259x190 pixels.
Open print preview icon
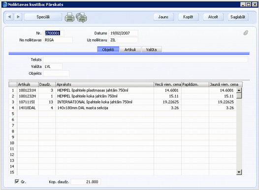(x=81, y=17)
